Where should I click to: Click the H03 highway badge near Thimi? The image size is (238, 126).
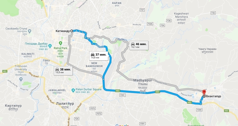(x=157, y=92)
